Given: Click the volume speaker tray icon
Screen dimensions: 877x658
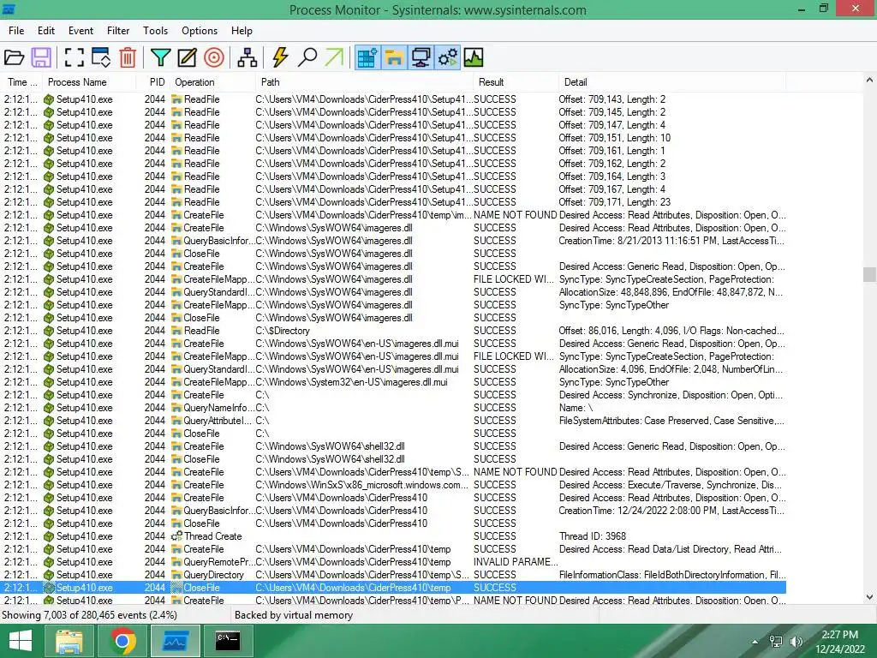Looking at the screenshot, I should [796, 642].
